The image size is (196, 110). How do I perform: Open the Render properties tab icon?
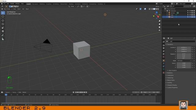point(164,46)
